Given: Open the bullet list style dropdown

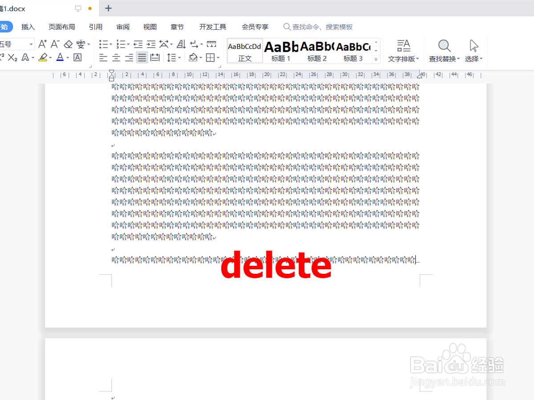Looking at the screenshot, I should click(111, 44).
